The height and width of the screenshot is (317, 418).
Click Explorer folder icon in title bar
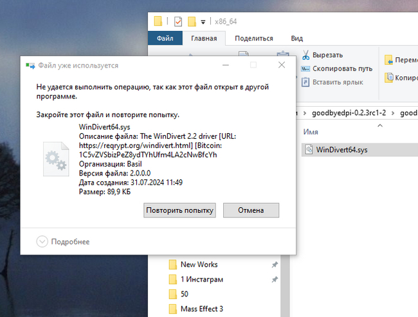point(158,21)
